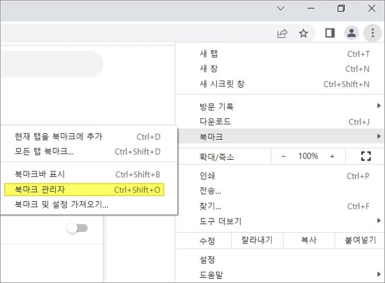This screenshot has width=385, height=283.
Task: Choose 전송... menu item
Action: coord(280,191)
